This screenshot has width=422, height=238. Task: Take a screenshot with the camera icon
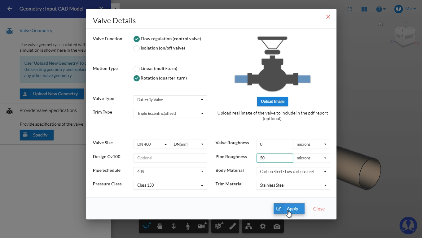(x=277, y=226)
